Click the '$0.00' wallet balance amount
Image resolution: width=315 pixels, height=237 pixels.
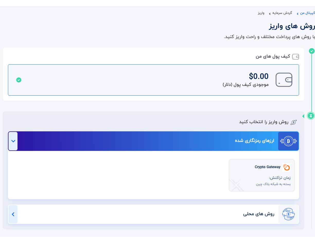tap(259, 76)
